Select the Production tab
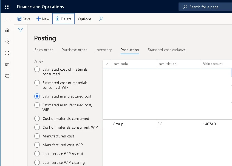Screen dimensions: 232x166 (130, 50)
